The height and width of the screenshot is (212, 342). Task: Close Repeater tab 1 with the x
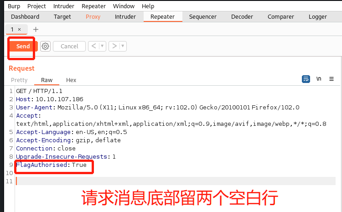tap(19, 29)
